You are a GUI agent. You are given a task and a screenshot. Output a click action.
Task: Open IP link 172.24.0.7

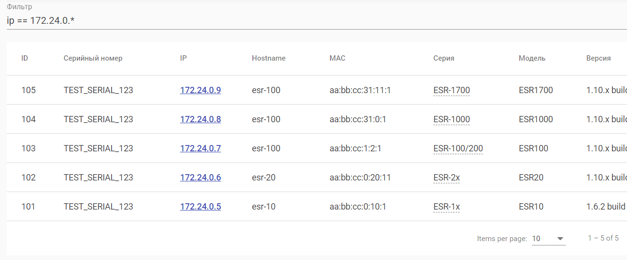tap(200, 148)
